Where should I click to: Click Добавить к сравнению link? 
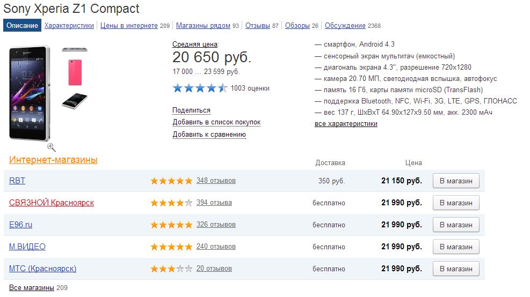coord(209,135)
